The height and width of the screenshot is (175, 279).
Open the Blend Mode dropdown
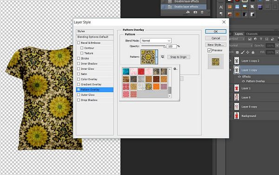[156, 40]
